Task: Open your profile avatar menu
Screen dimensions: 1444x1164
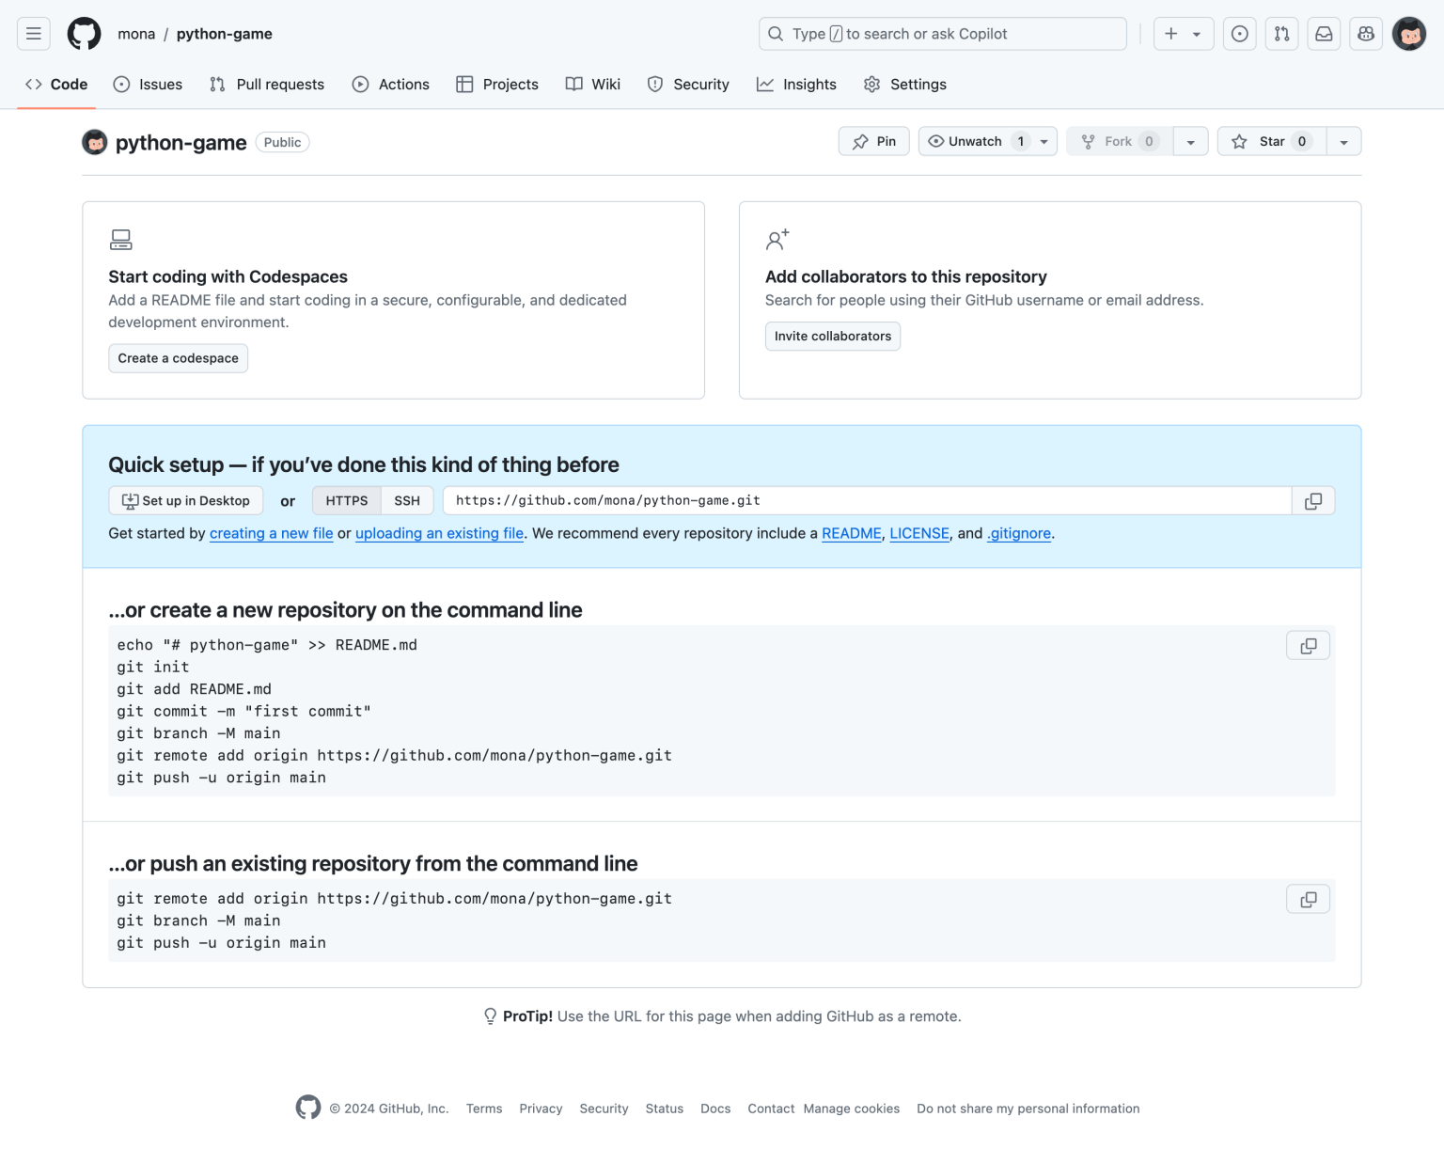Action: pyautogui.click(x=1409, y=33)
